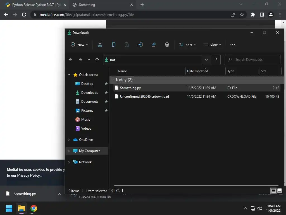
Task: Click the Copy icon in Explorer toolbar
Action: point(113,45)
